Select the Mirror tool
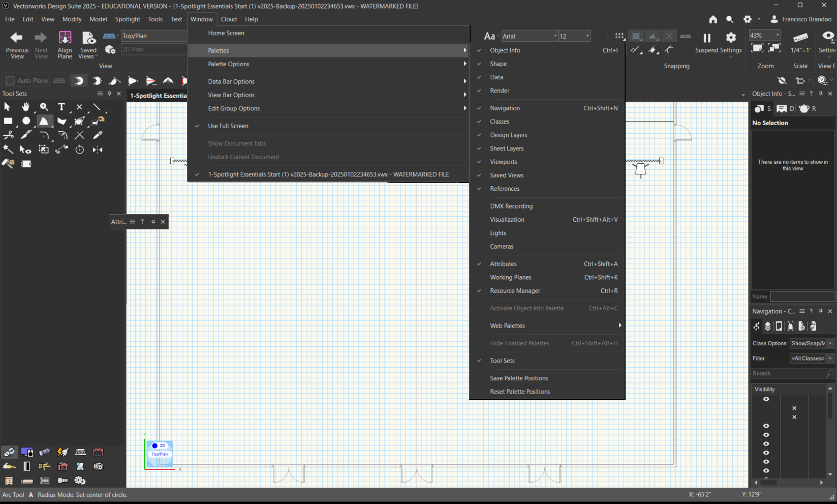Viewport: 837px width, 504px height. tap(98, 150)
